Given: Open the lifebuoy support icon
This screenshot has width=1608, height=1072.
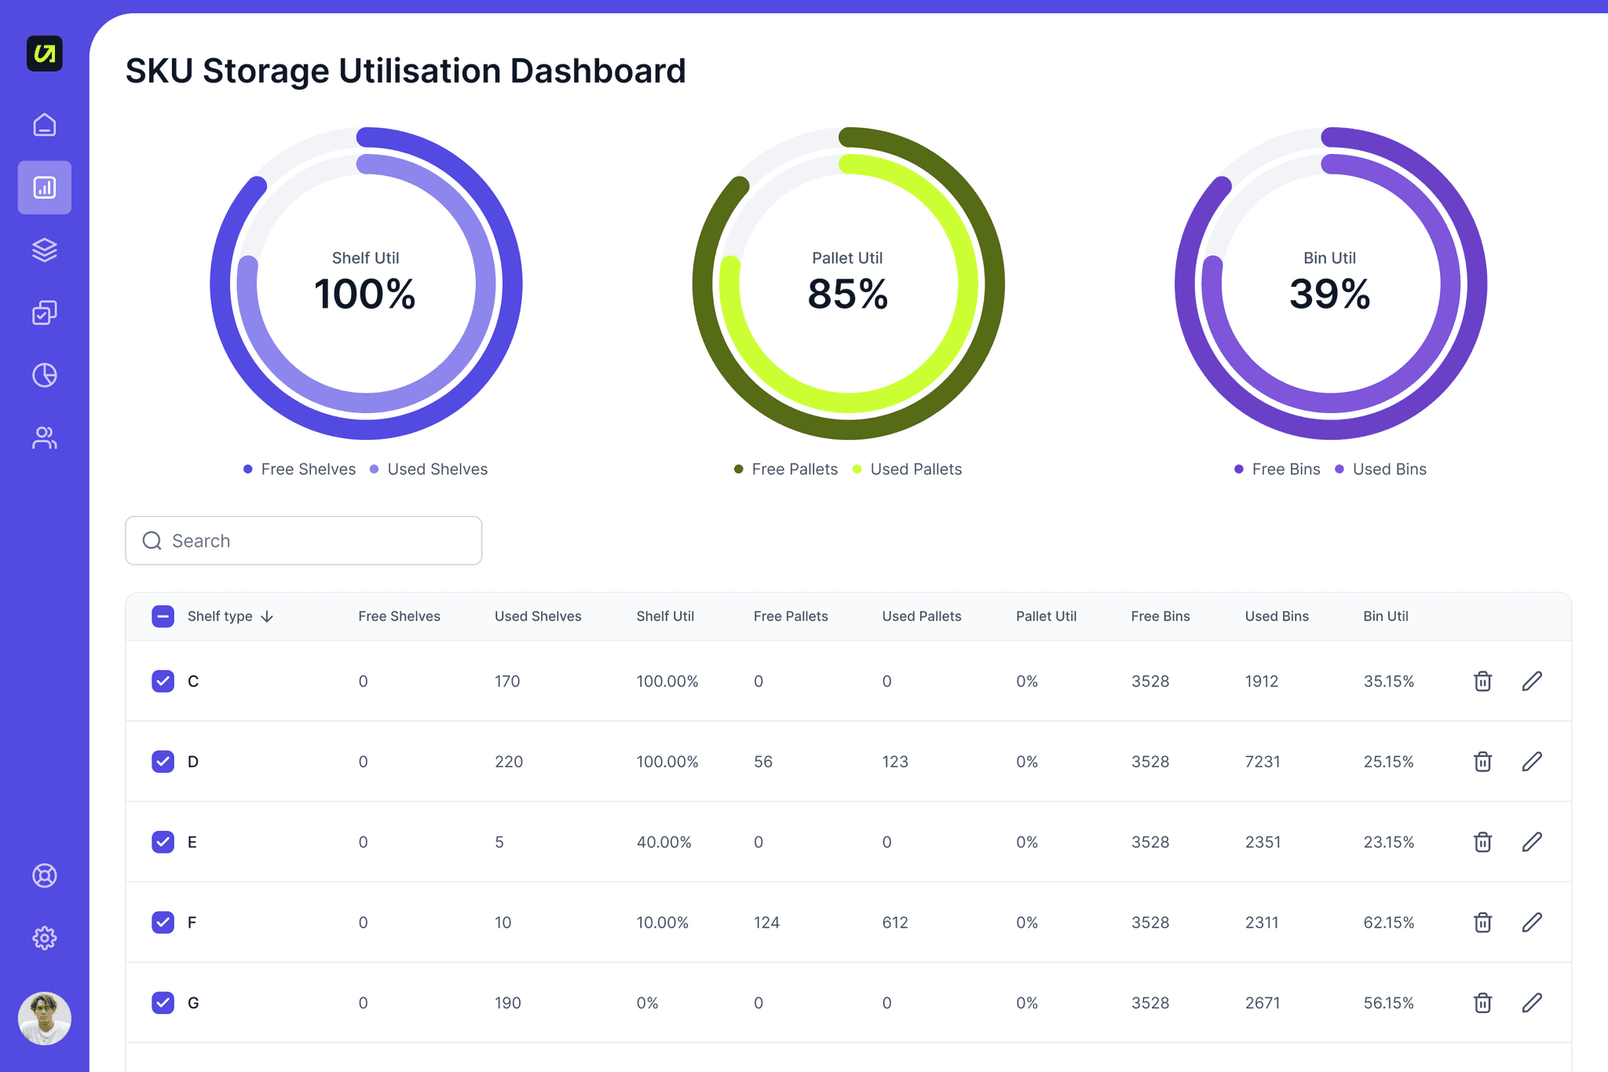Looking at the screenshot, I should point(45,875).
